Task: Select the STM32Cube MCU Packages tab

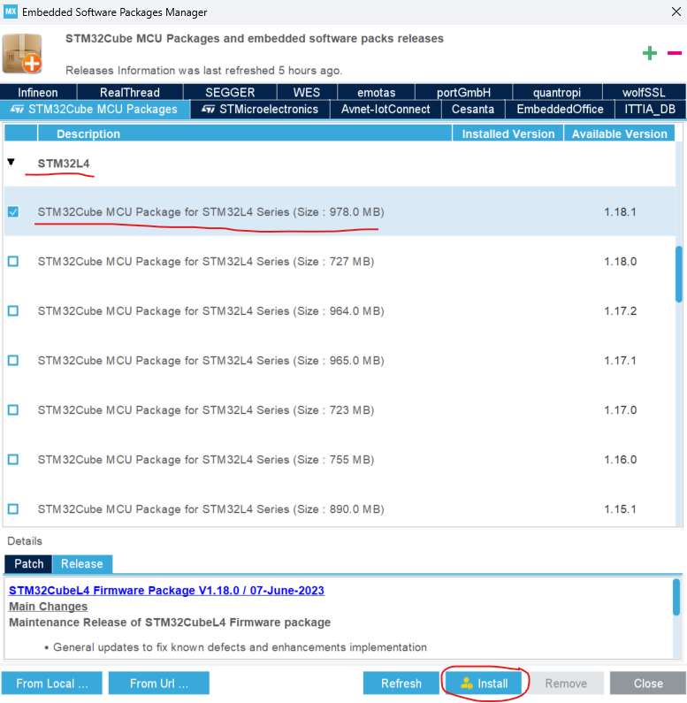Action: pos(95,110)
